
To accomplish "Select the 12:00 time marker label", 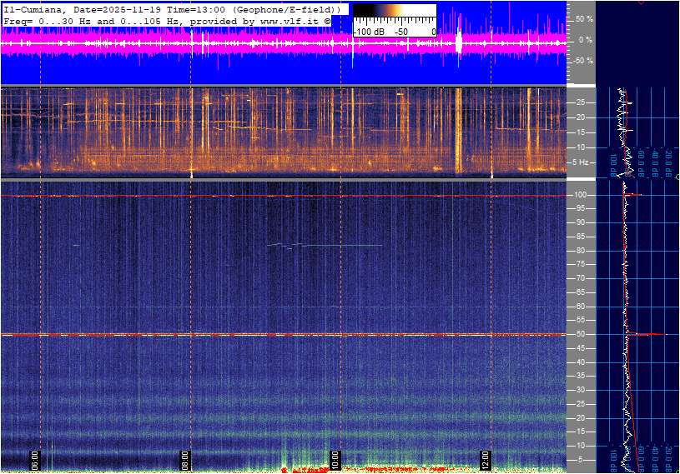I will coord(486,460).
